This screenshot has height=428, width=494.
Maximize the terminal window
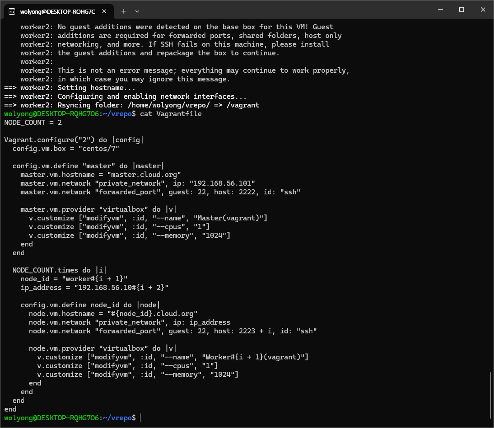pos(461,10)
